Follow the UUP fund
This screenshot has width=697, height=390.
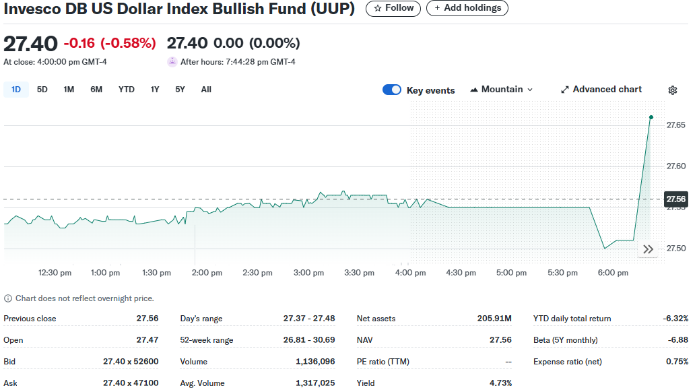click(393, 8)
